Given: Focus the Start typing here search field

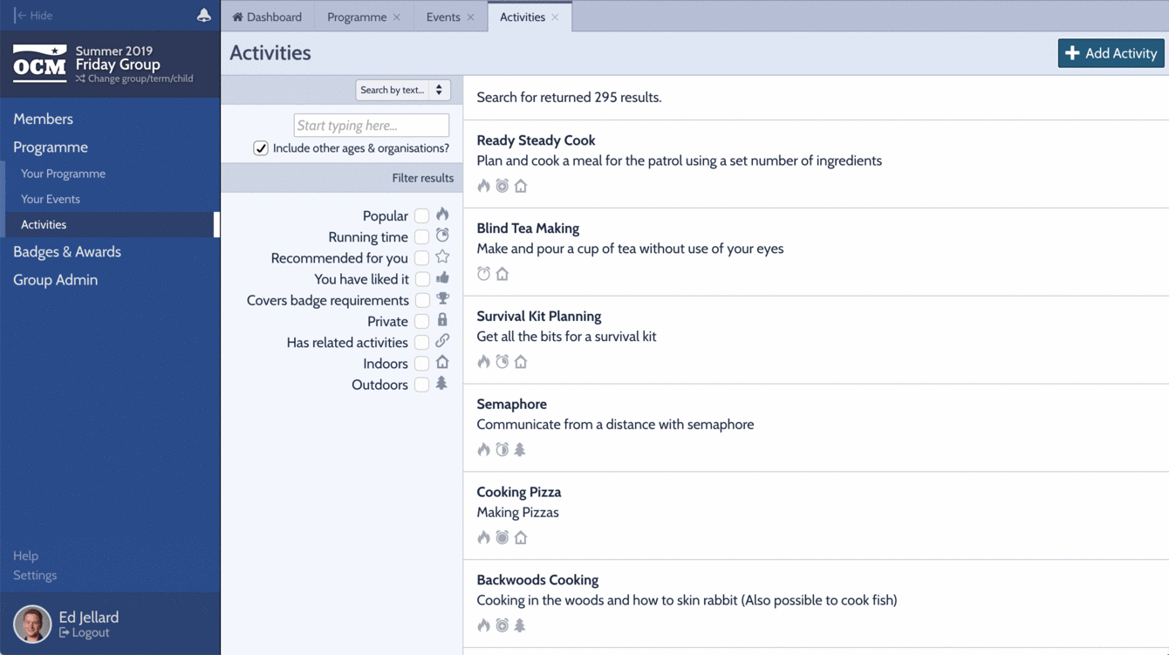Looking at the screenshot, I should (x=372, y=126).
